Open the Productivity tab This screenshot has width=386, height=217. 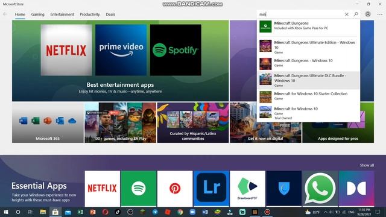tap(90, 14)
